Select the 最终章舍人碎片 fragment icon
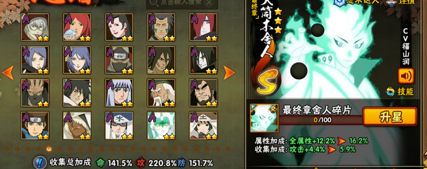Screen dimensions: 427x169 (264, 118)
